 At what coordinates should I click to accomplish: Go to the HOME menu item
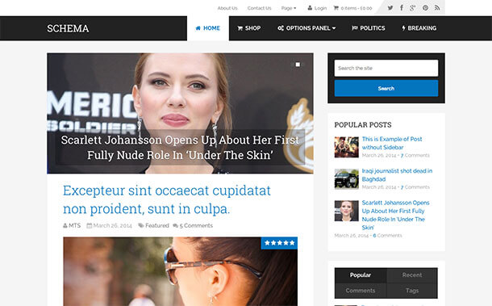[208, 28]
